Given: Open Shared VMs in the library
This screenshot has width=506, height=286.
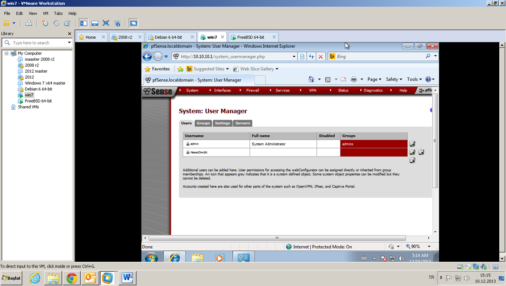Looking at the screenshot, I should (x=29, y=107).
